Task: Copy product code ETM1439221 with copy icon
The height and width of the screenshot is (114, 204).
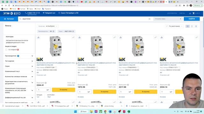Action: [x=97, y=67]
